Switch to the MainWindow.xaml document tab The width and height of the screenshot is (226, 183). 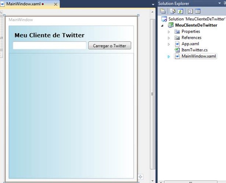pos(23,4)
